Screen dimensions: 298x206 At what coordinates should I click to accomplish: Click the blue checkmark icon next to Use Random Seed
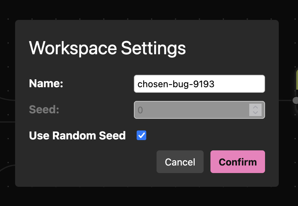(x=141, y=135)
